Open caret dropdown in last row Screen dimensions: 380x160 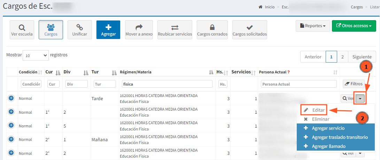coord(360,153)
